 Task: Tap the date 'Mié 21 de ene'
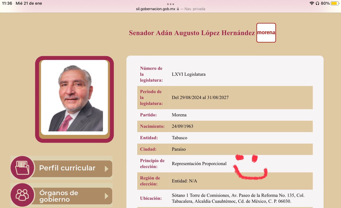[29, 3]
